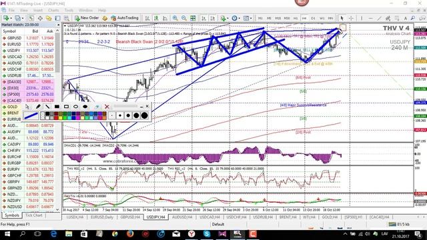Switch to D1 timeframe
The height and width of the screenshot is (240, 427).
[x=313, y=18]
